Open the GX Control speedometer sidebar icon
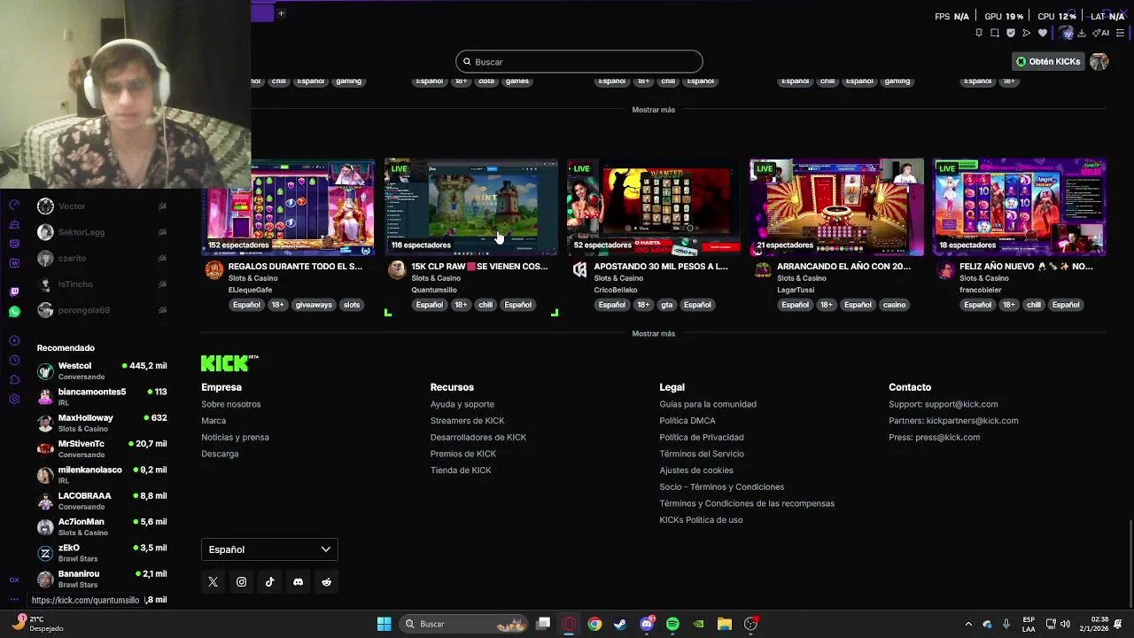Screen dimensions: 1134x638 [14, 205]
